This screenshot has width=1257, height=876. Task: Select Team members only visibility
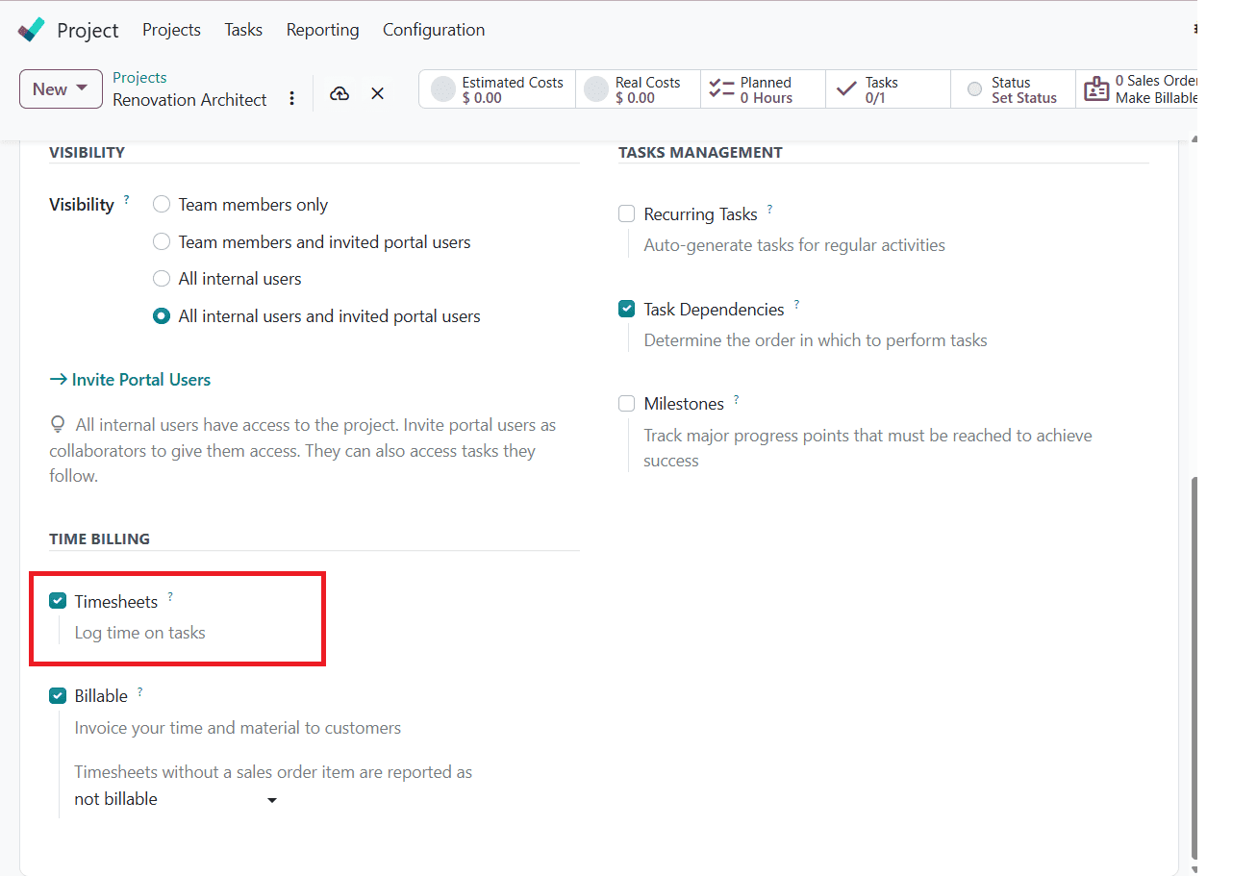click(162, 205)
